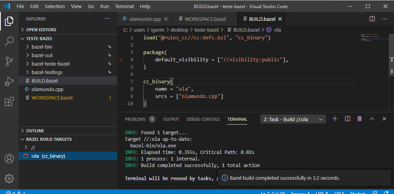Click line number 7 in the gutter
The height and width of the screenshot is (194, 394).
132,82
